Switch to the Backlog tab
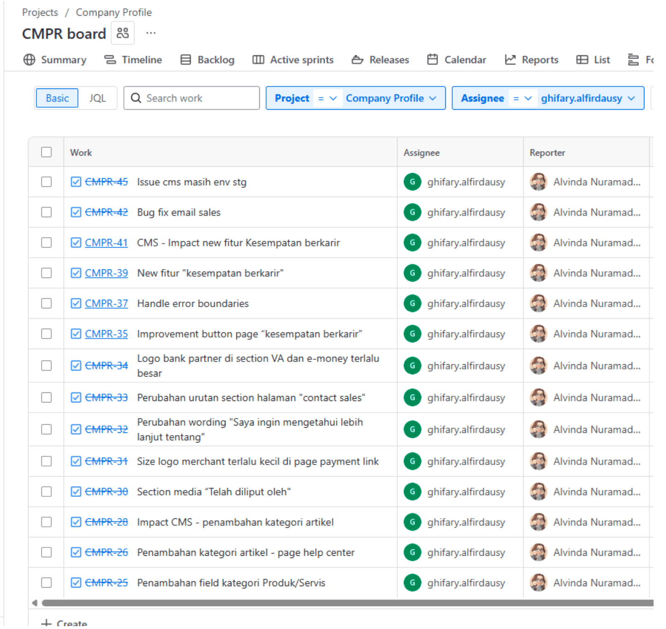Image resolution: width=666 pixels, height=629 pixels. [x=207, y=60]
